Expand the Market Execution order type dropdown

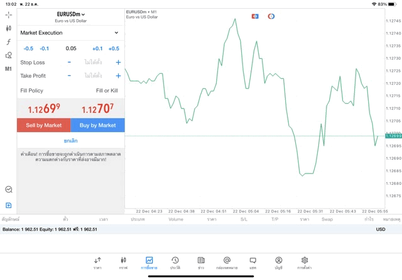[70, 33]
